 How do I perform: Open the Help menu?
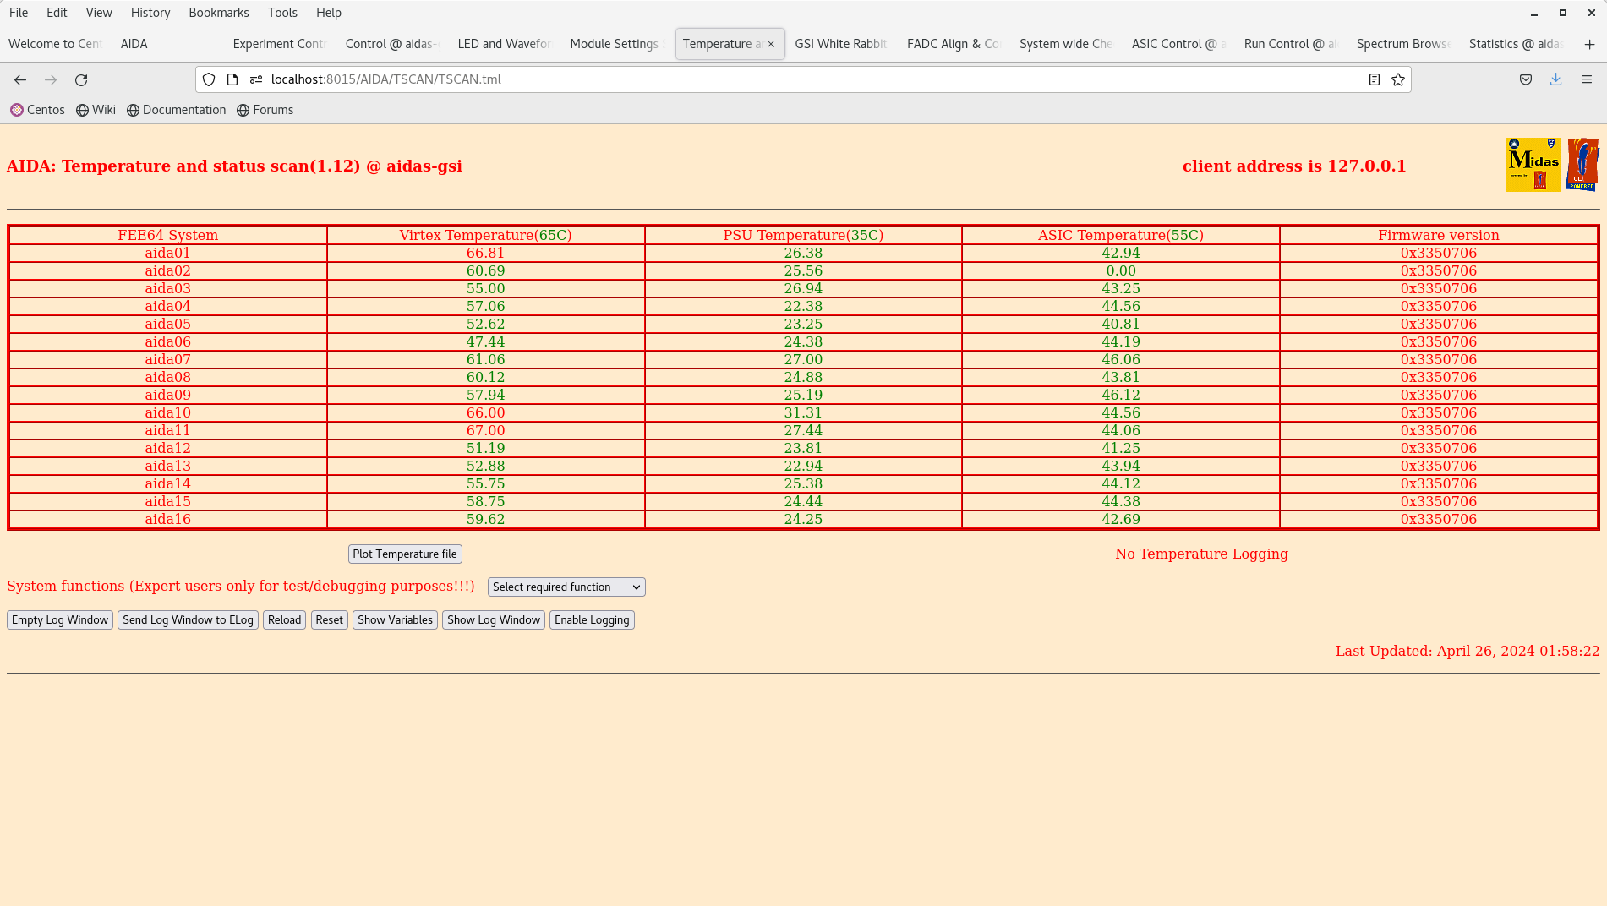(329, 13)
